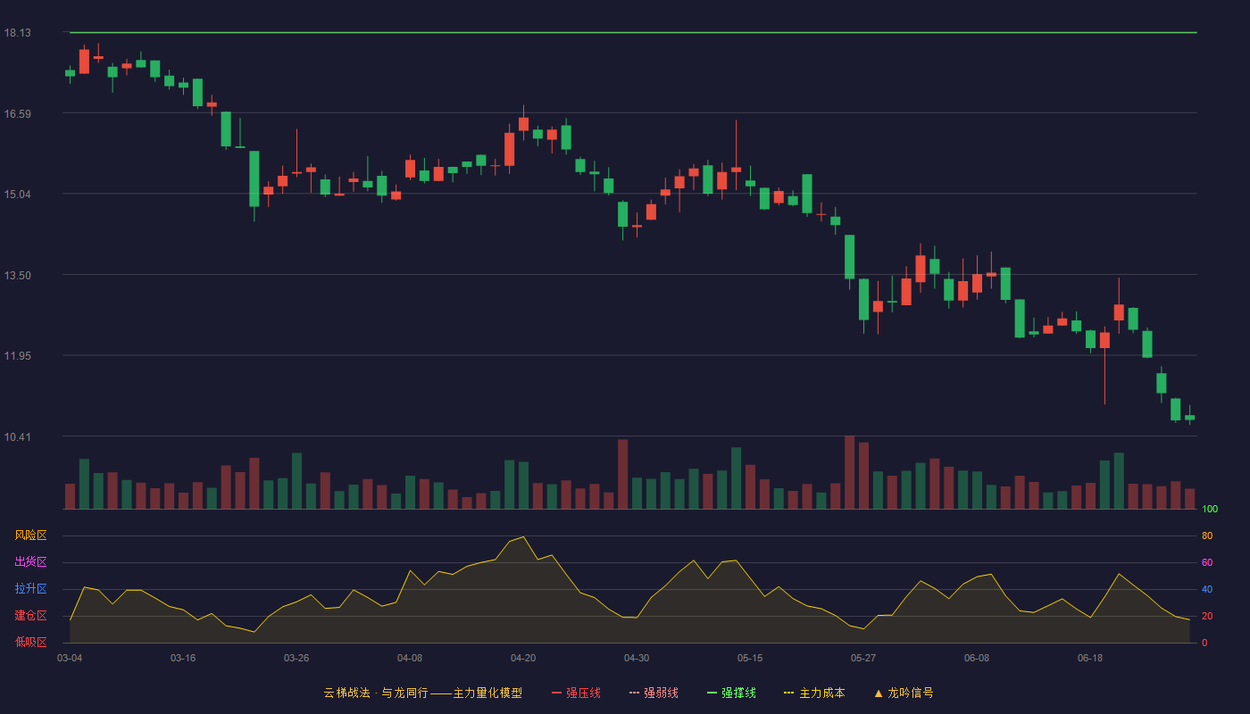Click the 05-15 date axis label
Viewport: 1250px width, 714px height.
(750, 658)
